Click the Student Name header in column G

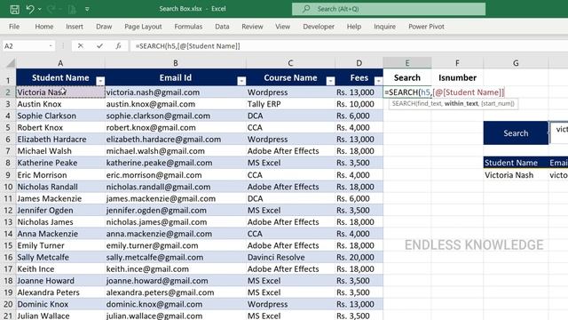[x=516, y=163]
